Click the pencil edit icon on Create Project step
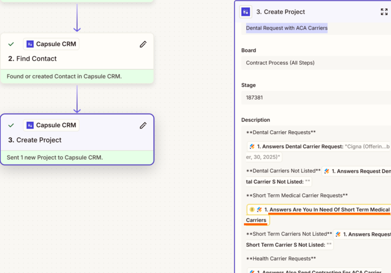The width and height of the screenshot is (391, 273). (143, 126)
